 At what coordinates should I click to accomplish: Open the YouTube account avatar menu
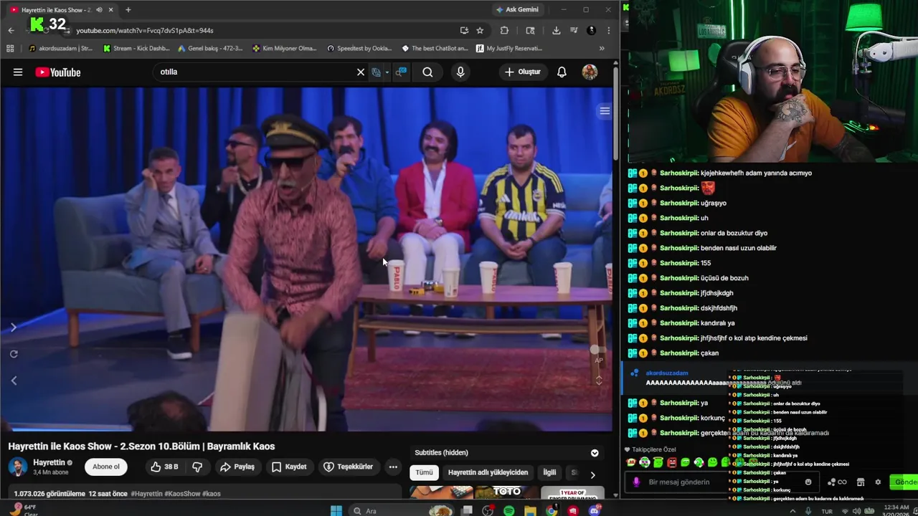point(590,72)
